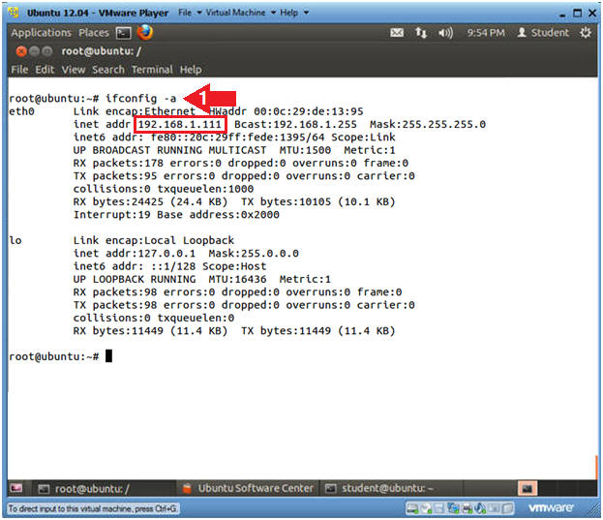Minimize the VMware Player window
The height and width of the screenshot is (520, 603).
click(562, 15)
